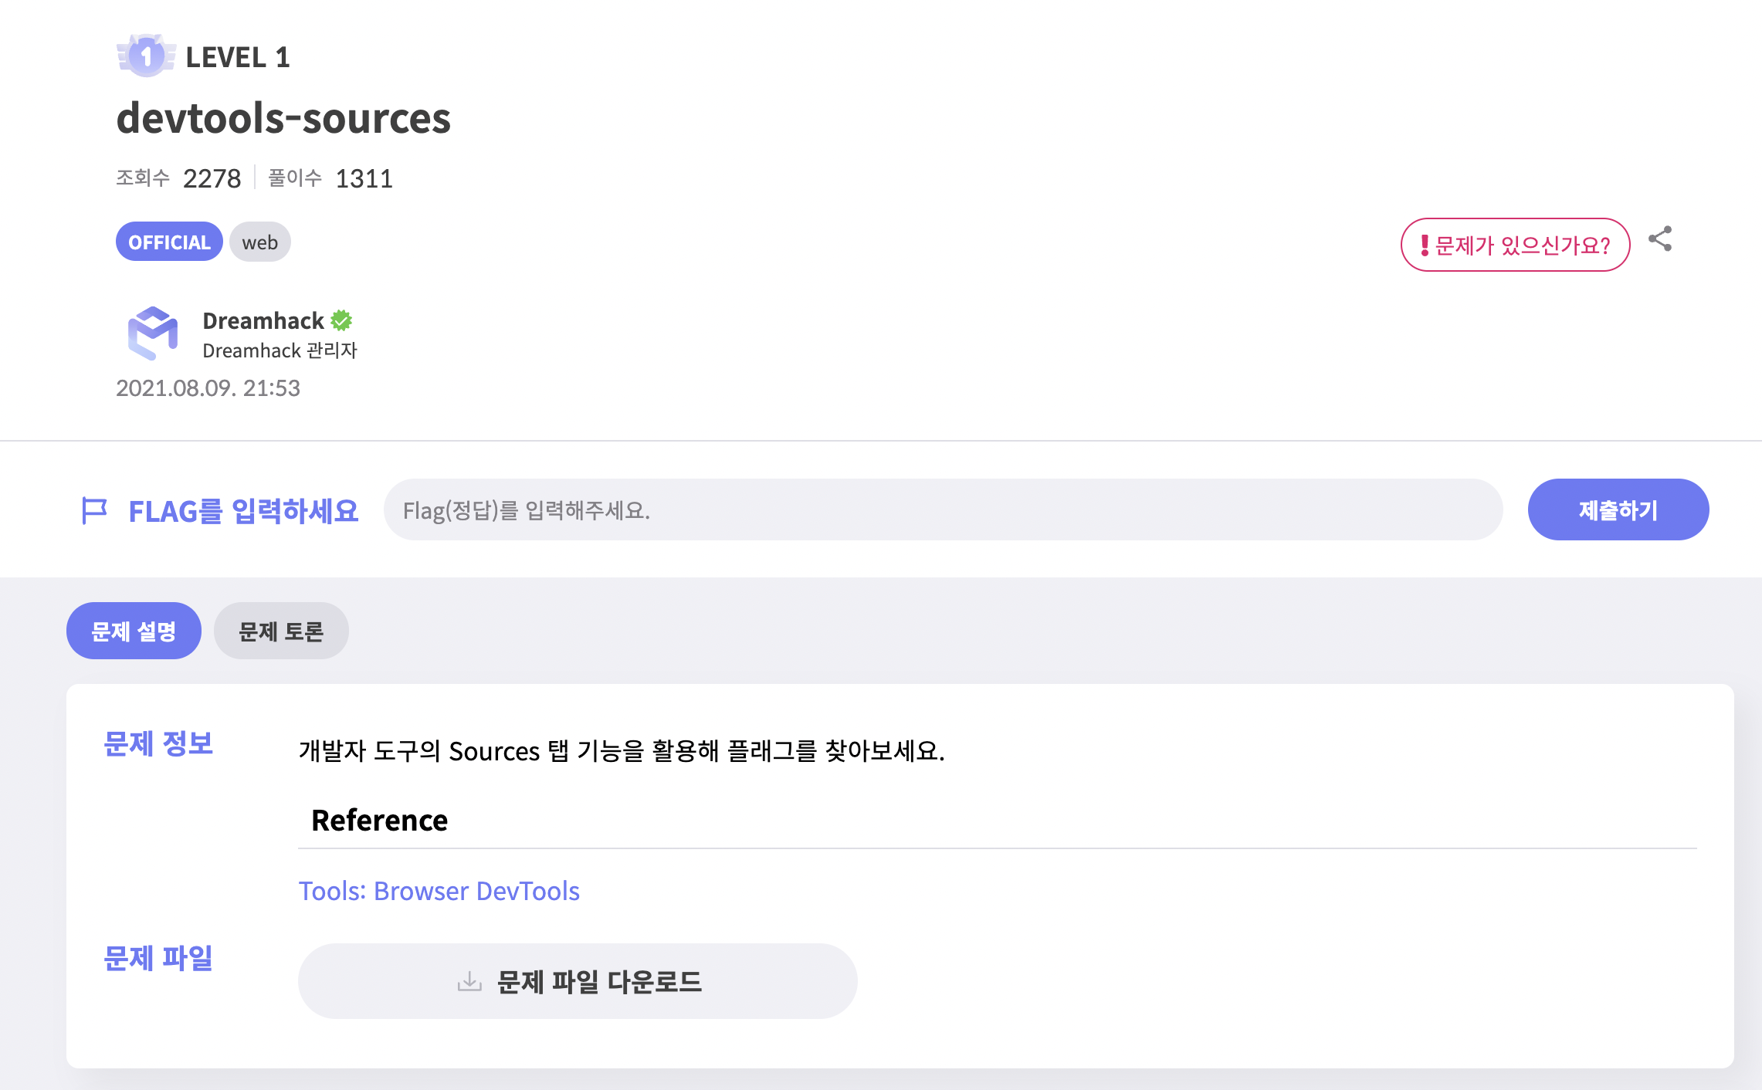Image resolution: width=1762 pixels, height=1090 pixels.
Task: Click the Level 1 badge icon
Action: pyautogui.click(x=146, y=56)
